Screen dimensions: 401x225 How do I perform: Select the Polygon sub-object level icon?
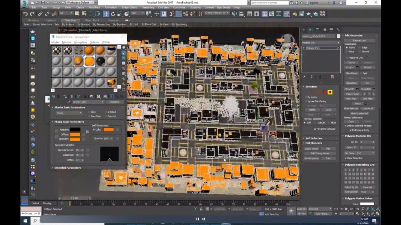pyautogui.click(x=325, y=92)
